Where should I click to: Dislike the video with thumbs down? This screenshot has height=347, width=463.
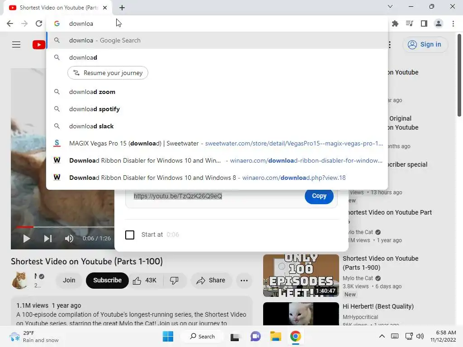click(174, 280)
